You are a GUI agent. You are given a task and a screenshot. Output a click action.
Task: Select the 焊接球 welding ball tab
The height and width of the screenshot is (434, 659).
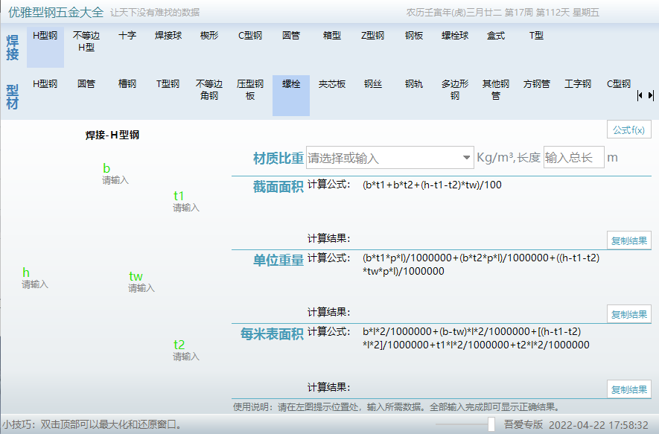(168, 34)
